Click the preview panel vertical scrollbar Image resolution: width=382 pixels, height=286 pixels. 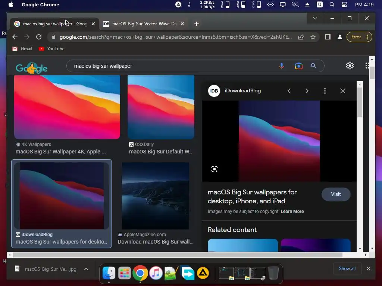pyautogui.click(x=360, y=102)
